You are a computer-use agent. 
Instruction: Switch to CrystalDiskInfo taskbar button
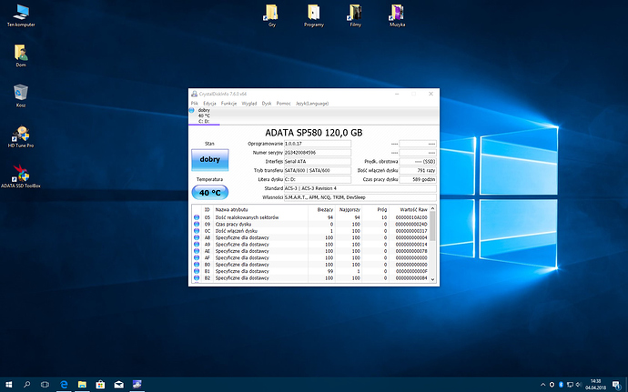(137, 385)
